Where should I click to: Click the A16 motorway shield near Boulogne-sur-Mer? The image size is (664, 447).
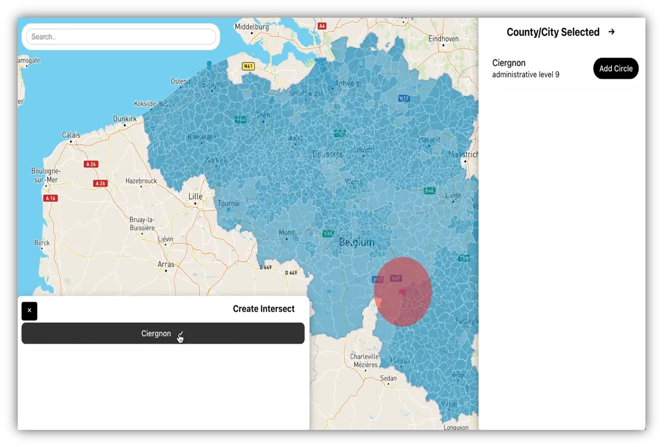(50, 197)
